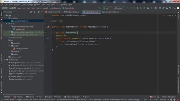This screenshot has width=180, height=101.
Task: Select activity_main.xml in the layout folder
Action: coord(22,49)
